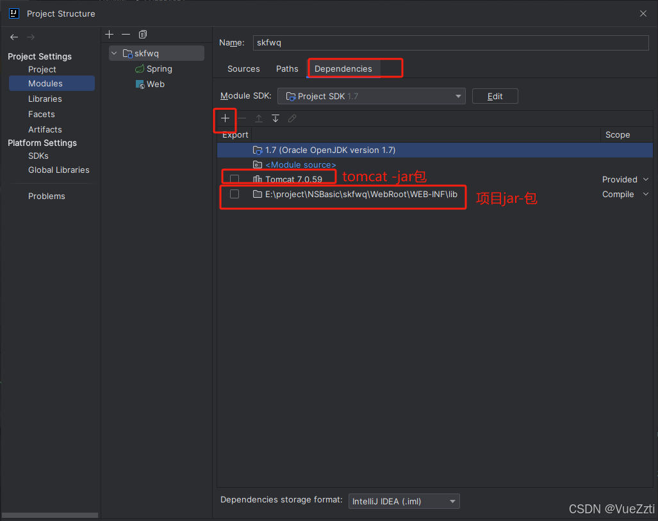Toggle export checkbox for WEB-INF\lib
658x521 pixels.
[x=234, y=194]
